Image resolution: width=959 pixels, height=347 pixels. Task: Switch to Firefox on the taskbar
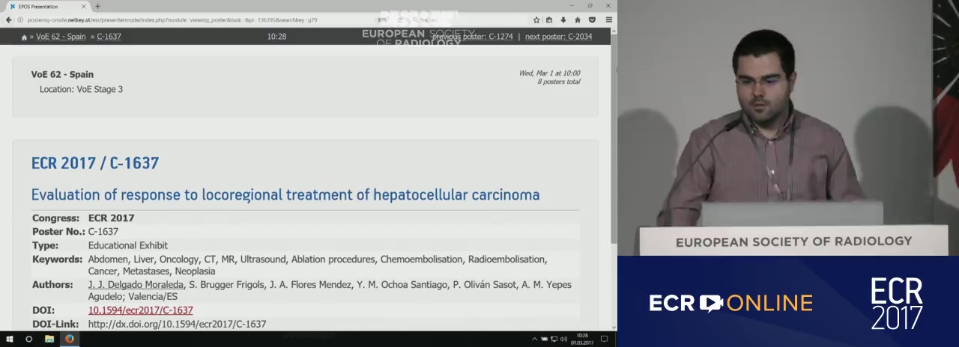tap(70, 339)
